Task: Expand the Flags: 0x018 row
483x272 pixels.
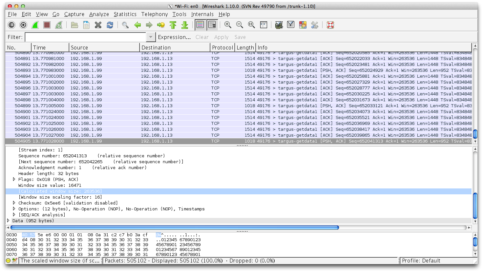Action: (14, 179)
